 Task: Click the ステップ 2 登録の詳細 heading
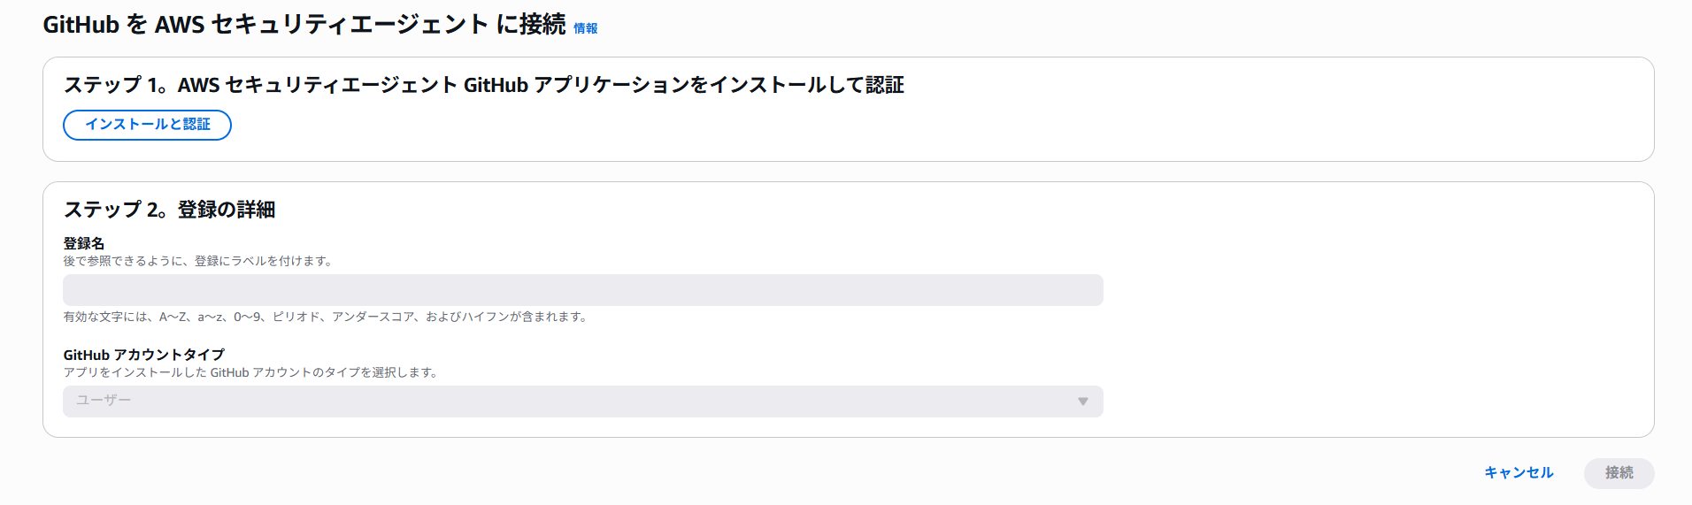[x=169, y=210]
